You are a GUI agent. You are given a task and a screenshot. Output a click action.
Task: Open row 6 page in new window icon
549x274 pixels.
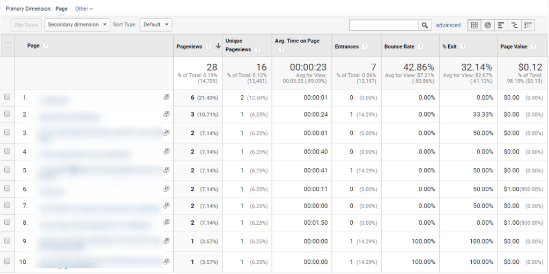(167, 189)
